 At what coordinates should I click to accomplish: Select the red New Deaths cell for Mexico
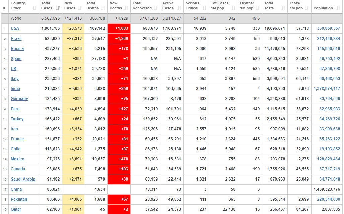pos(119,159)
